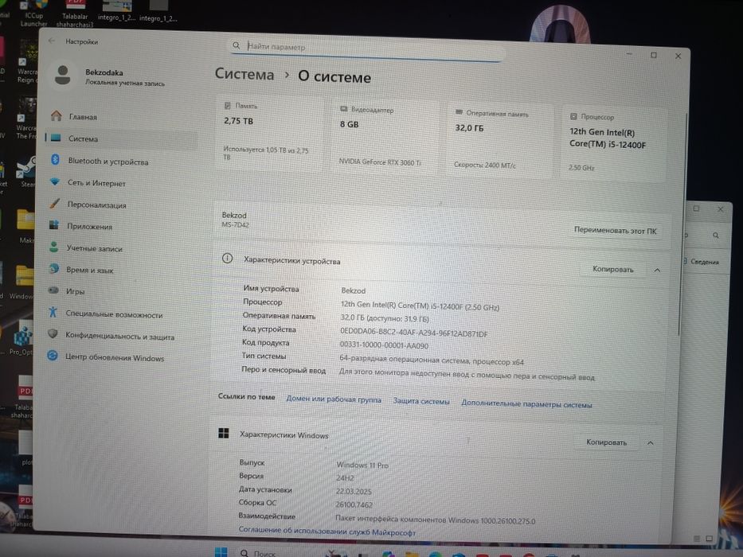Click Переименовать этот ПК button
The image size is (743, 557).
pos(615,231)
